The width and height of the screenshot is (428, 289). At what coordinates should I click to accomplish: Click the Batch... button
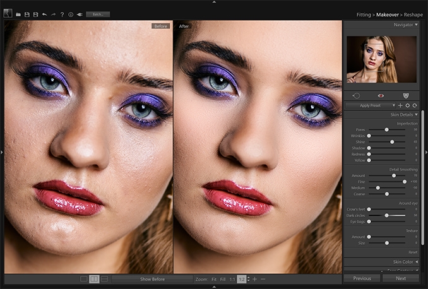(98, 14)
